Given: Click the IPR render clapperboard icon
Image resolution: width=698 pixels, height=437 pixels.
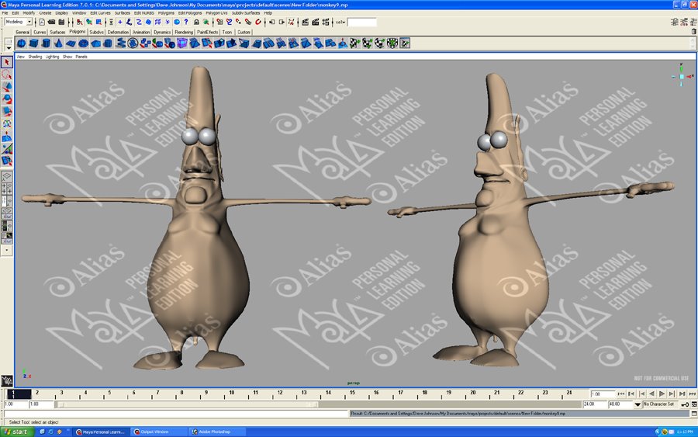Looking at the screenshot, I should 315,22.
